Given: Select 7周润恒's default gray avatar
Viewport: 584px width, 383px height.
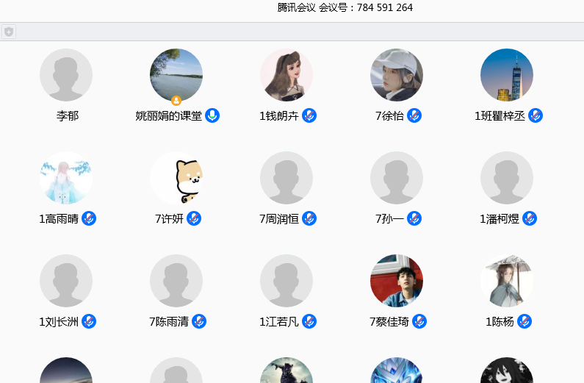Looking at the screenshot, I should click(286, 178).
